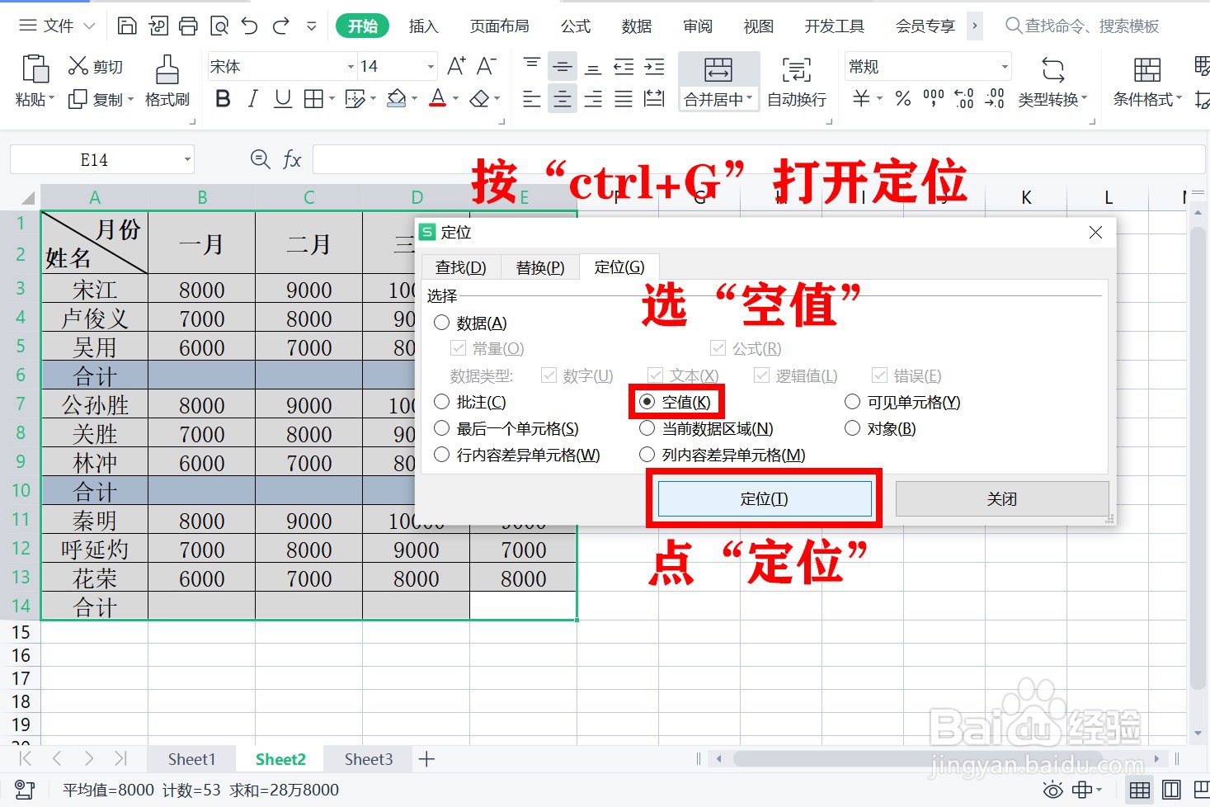
Task: Click the Wrap Text (自动换行) icon
Action: 796,70
